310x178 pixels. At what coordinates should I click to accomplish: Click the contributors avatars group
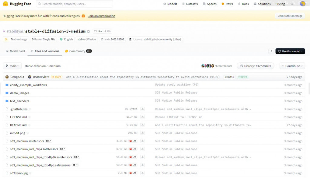[208, 66]
